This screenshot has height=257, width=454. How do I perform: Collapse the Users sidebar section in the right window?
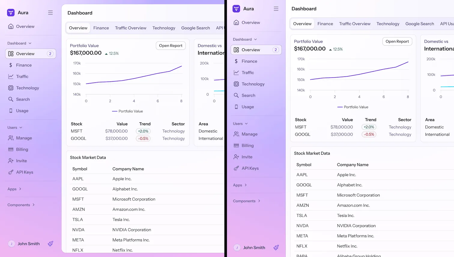point(241,124)
